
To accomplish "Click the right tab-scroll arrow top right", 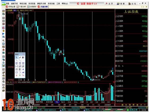I will [144, 7].
